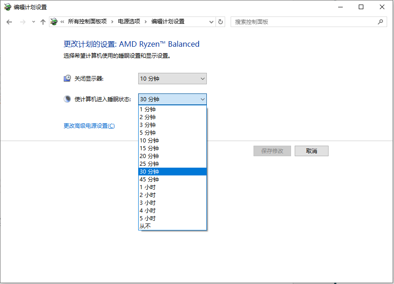Click the power plan icon in address bar
The height and width of the screenshot is (284, 394).
[53, 22]
